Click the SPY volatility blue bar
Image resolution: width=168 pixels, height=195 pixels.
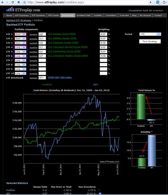tap(152, 150)
